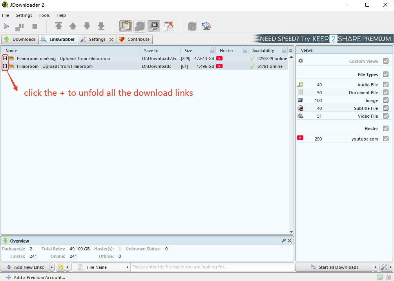The height and width of the screenshot is (281, 394).
Task: Expand the second Filmoroom package
Action: click(x=5, y=66)
